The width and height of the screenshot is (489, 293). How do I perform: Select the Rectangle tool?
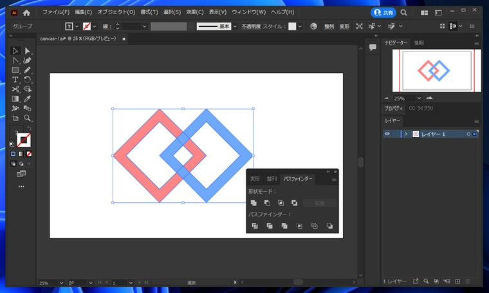15,70
